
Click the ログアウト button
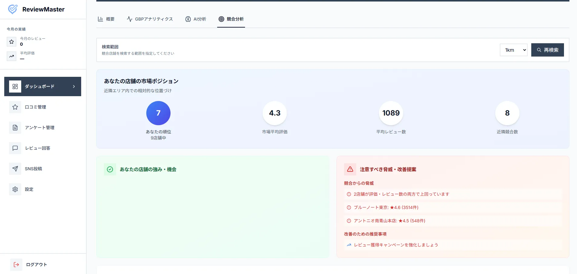(x=43, y=265)
